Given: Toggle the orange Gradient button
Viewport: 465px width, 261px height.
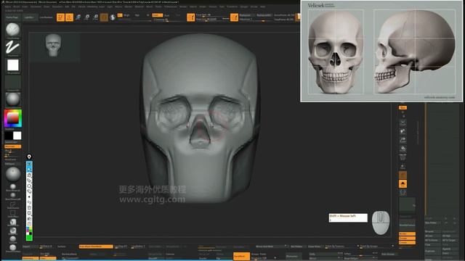Looking at the screenshot, I should tap(13, 146).
